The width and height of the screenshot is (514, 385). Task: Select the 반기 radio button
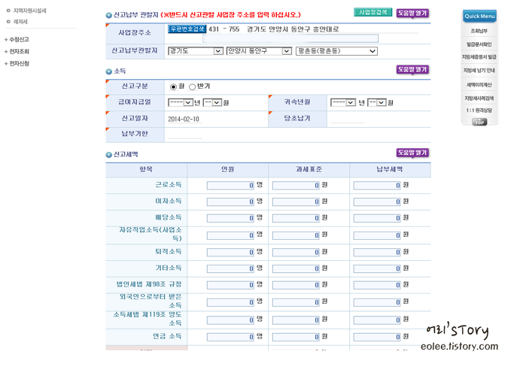pos(193,86)
